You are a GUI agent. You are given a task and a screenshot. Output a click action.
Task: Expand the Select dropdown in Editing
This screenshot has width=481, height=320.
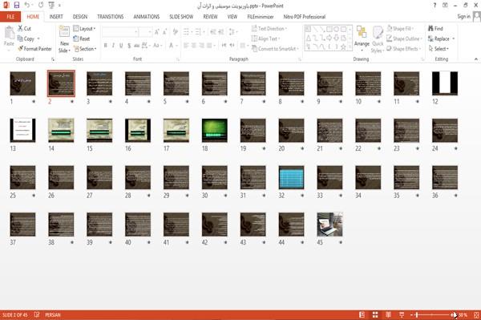[x=439, y=49]
